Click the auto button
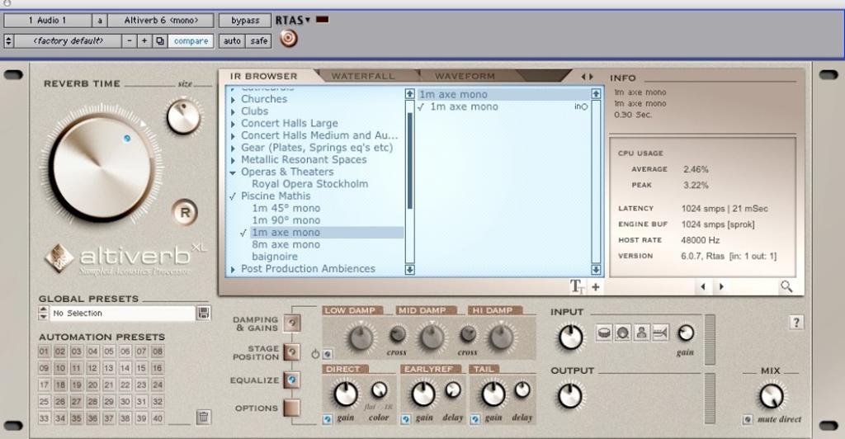The image size is (845, 439). (232, 41)
